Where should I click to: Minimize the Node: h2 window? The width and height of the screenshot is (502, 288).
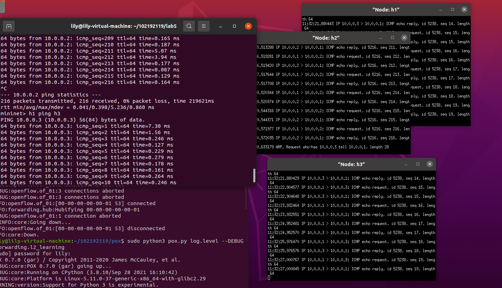point(381,38)
